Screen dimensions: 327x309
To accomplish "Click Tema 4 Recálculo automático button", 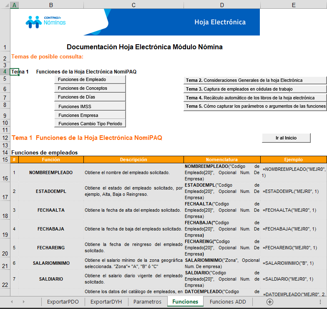I will [255, 98].
